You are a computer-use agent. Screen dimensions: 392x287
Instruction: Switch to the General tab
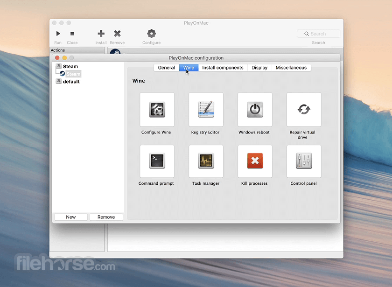166,68
